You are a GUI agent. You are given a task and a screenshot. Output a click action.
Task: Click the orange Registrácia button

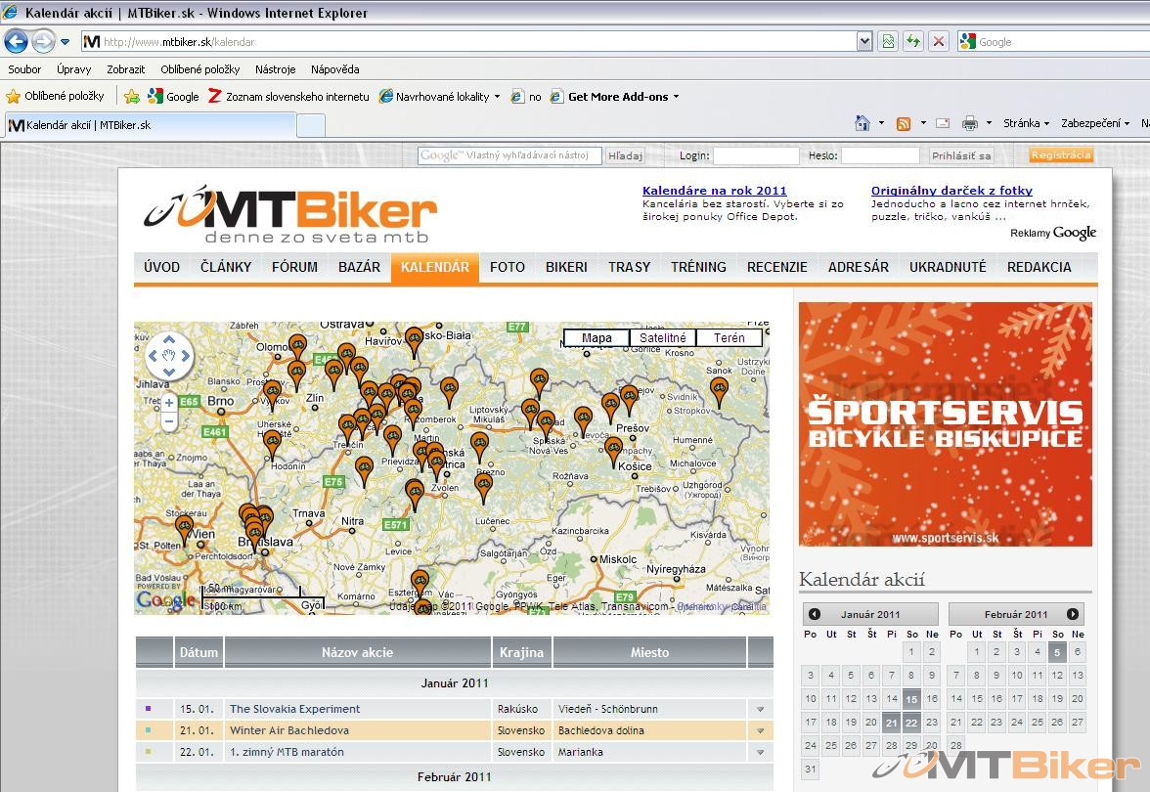[1061, 155]
